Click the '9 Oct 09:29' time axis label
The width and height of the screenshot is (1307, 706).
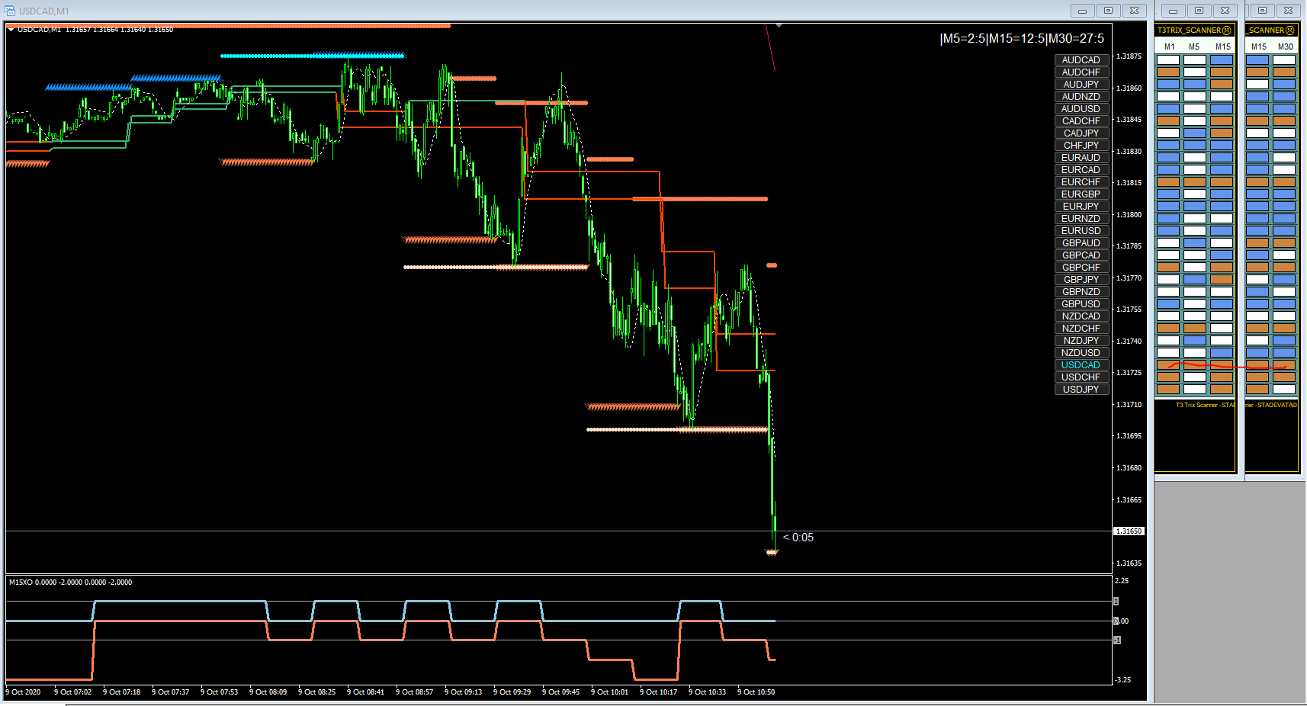tap(512, 692)
